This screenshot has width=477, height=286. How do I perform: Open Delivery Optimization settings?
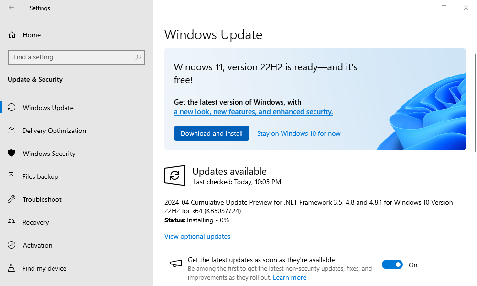(54, 131)
